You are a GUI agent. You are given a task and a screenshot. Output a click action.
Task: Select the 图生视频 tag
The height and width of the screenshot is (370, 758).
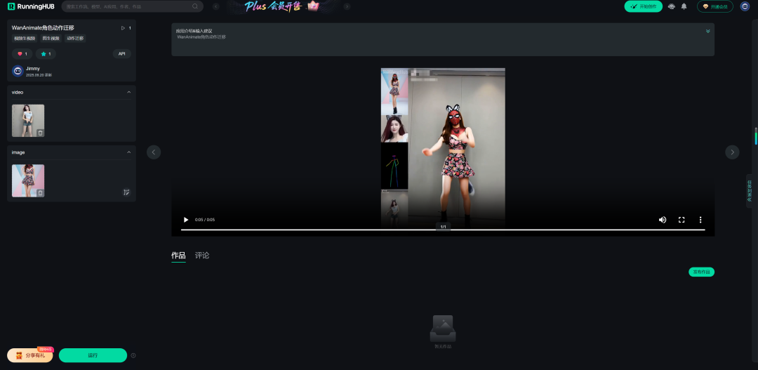(x=51, y=38)
